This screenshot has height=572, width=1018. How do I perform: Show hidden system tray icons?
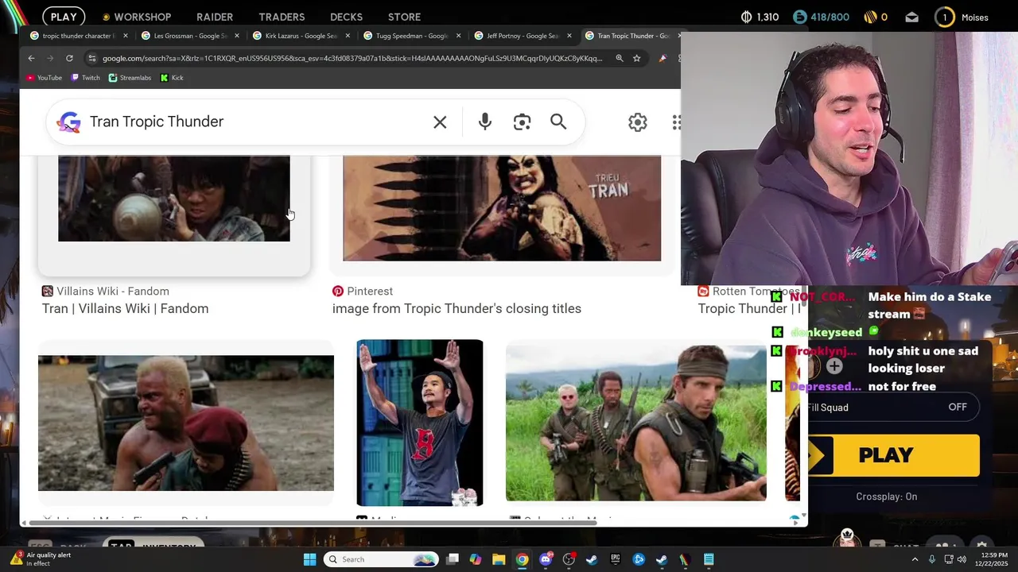[915, 559]
